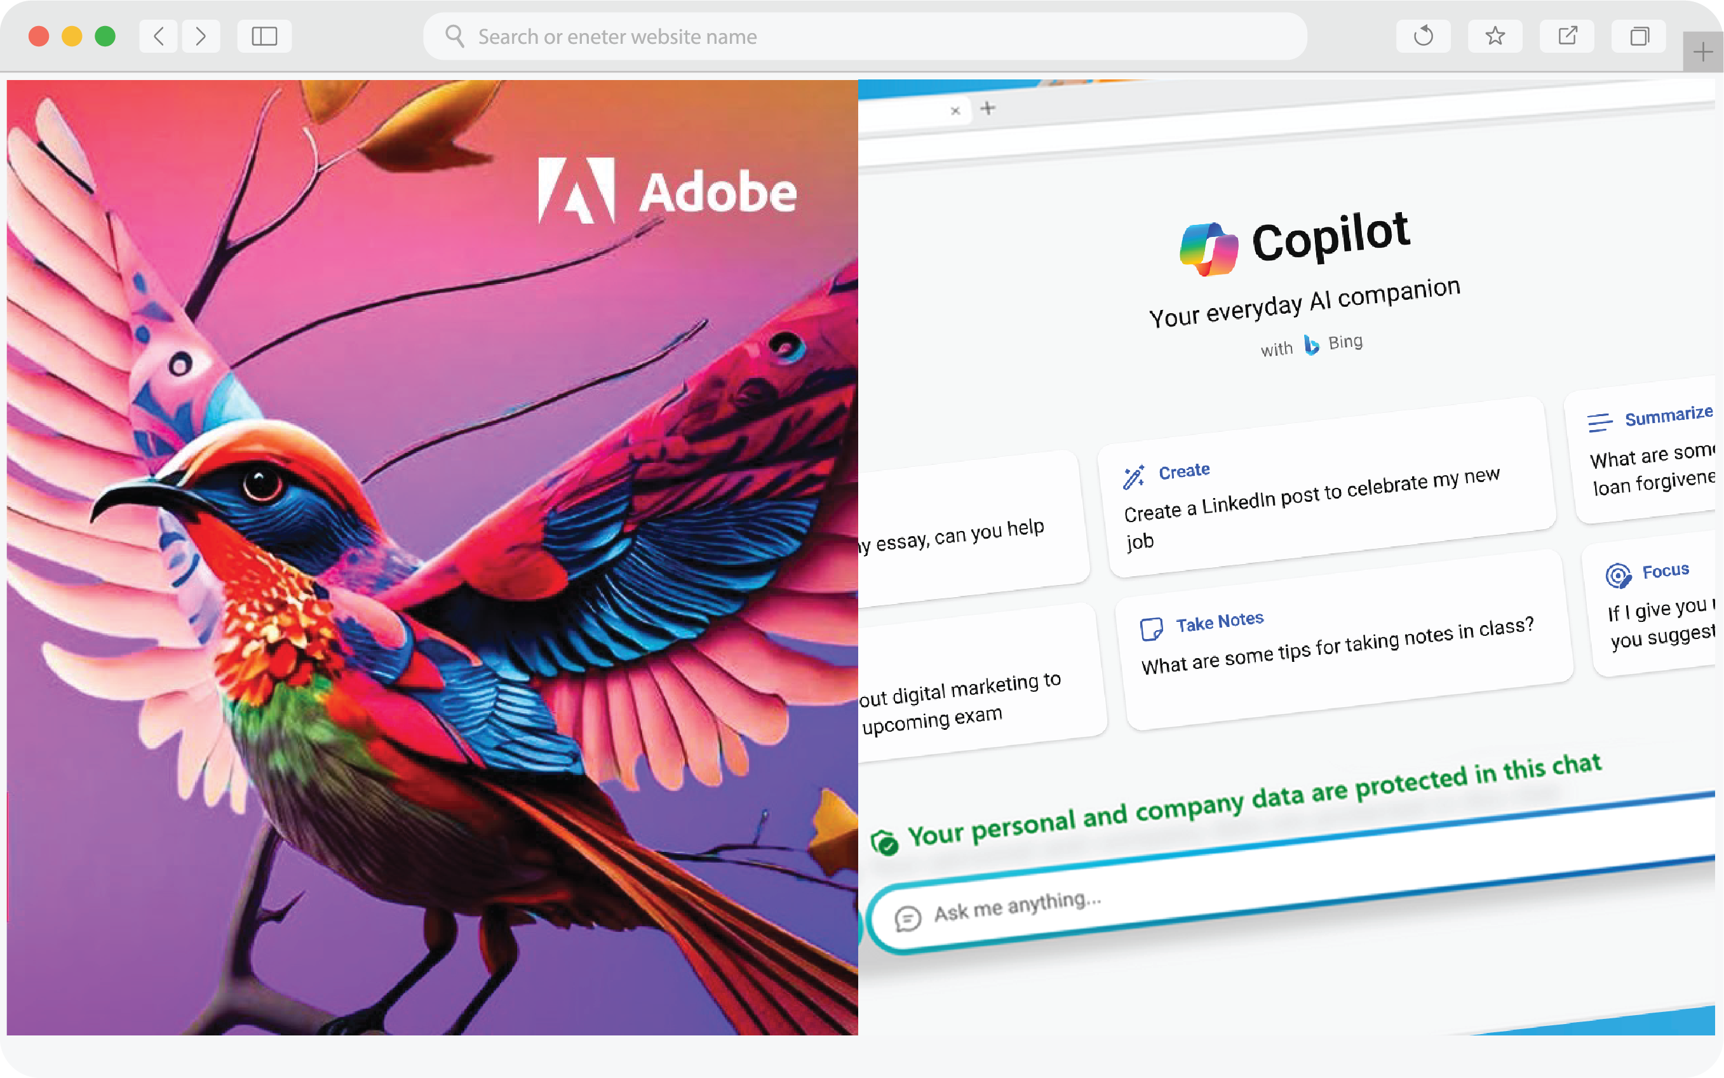The height and width of the screenshot is (1078, 1724).
Task: Click the Bing logo link
Action: (1333, 344)
